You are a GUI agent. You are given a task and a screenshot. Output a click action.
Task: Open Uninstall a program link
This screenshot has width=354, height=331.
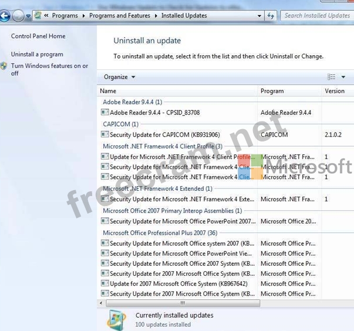[x=37, y=55]
